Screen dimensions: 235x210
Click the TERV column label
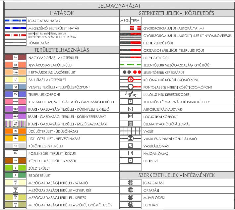pos(135,21)
